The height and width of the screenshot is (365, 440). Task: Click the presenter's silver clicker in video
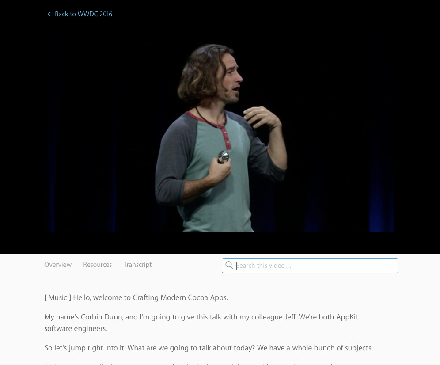[224, 157]
